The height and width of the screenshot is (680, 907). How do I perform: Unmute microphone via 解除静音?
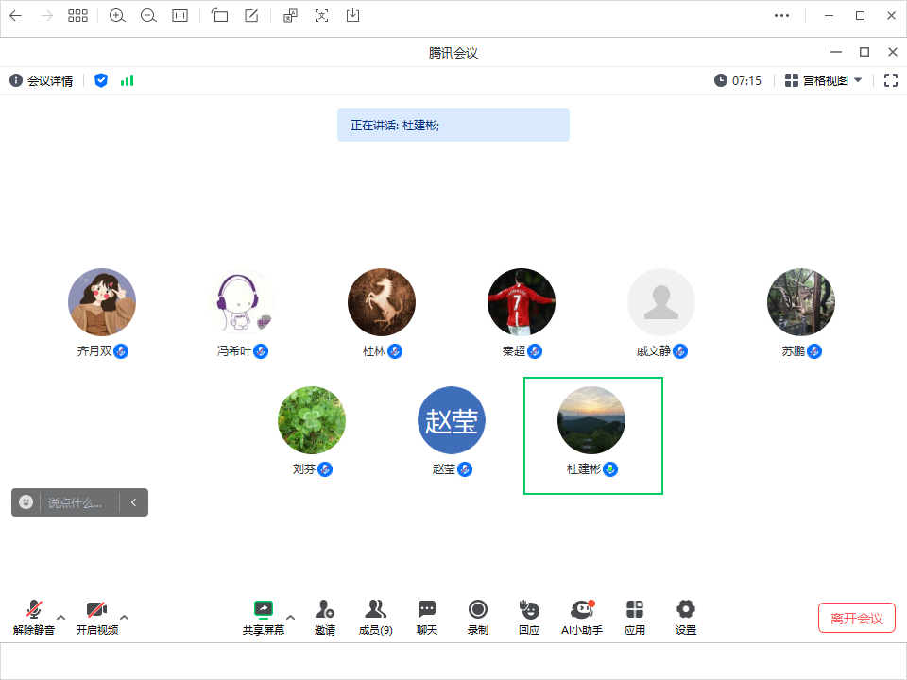pos(34,616)
